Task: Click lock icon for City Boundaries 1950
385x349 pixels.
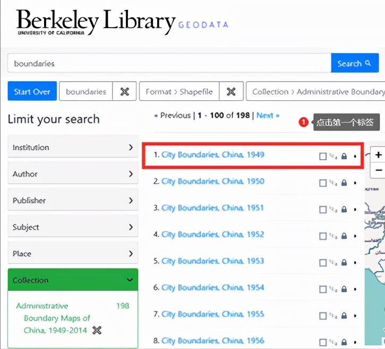Action: click(x=344, y=182)
